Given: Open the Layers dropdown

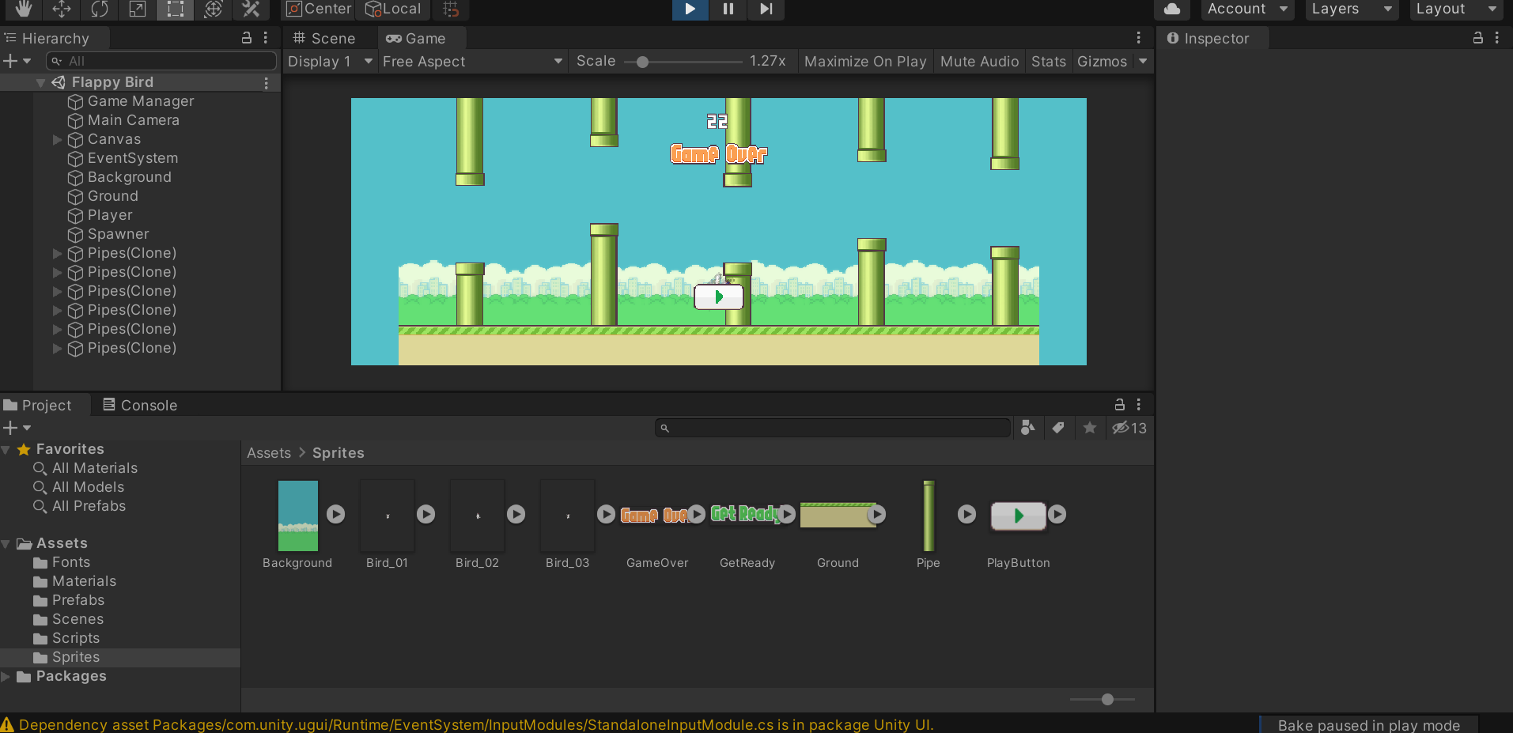Looking at the screenshot, I should tap(1351, 9).
